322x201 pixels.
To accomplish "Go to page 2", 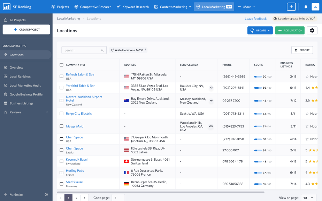I will [x=76, y=198].
